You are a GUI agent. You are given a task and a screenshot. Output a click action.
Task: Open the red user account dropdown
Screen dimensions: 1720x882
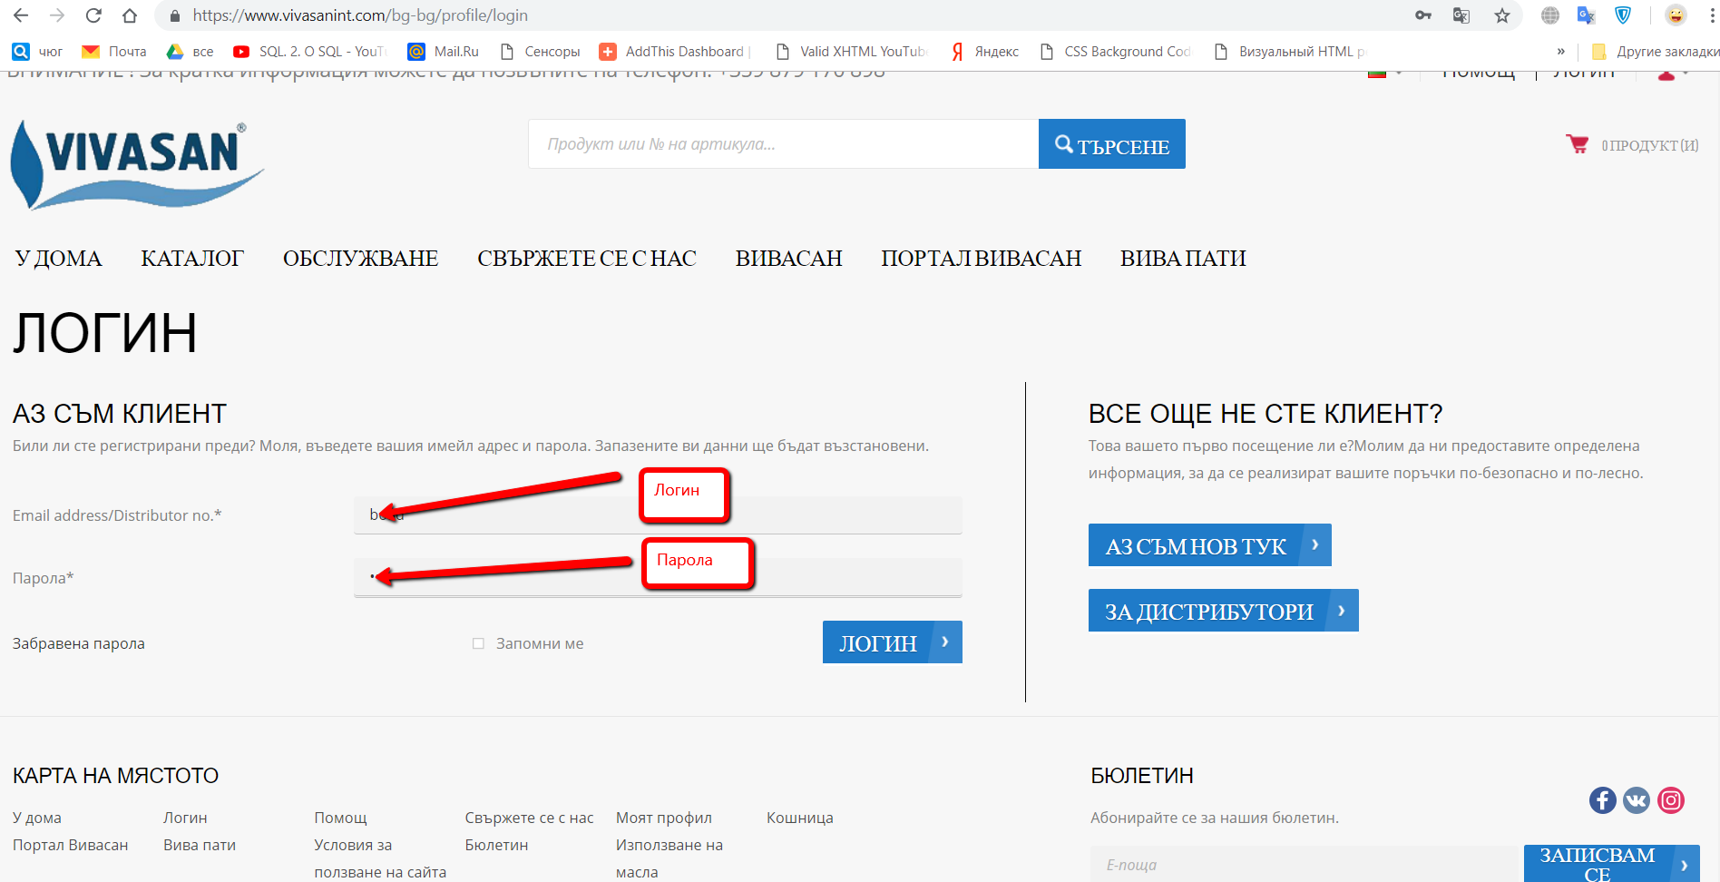(x=1673, y=73)
